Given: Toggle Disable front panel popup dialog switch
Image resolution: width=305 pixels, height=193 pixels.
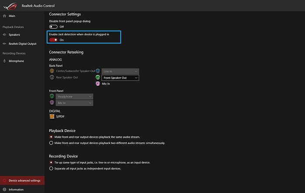Looking at the screenshot, I should click(53, 27).
